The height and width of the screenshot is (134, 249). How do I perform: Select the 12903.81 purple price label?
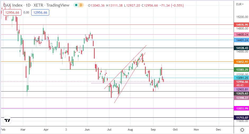click(x=241, y=89)
